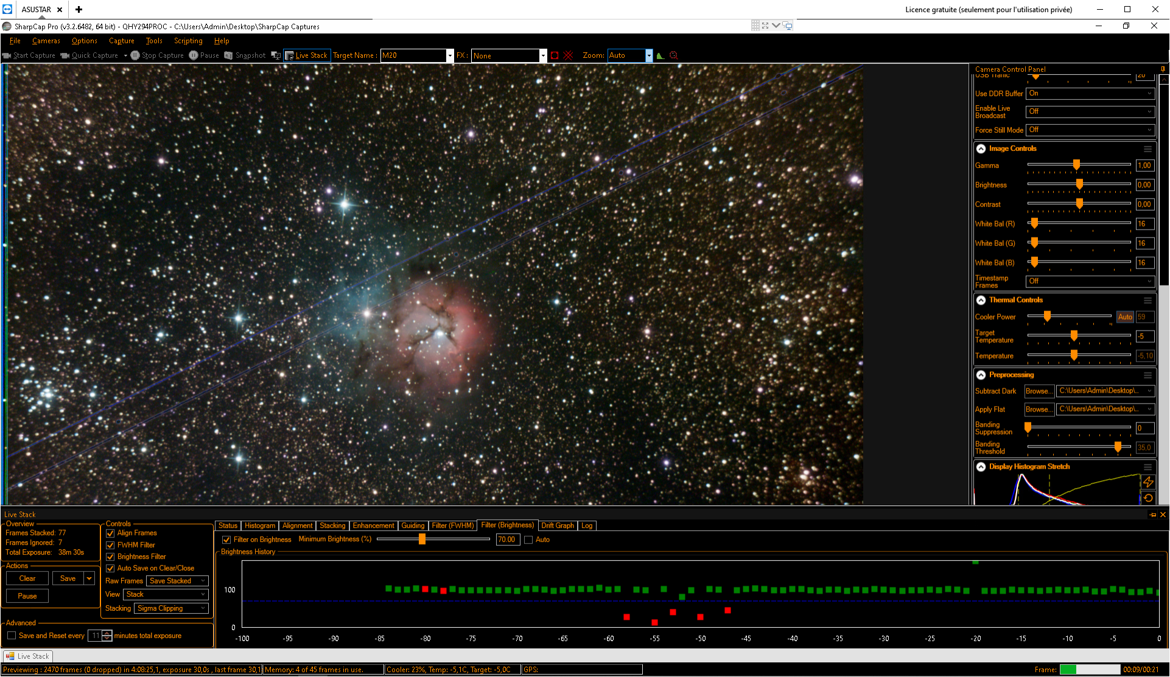Switch to the Drift Graph tab
Screen dimensions: 1170x677
pos(558,525)
